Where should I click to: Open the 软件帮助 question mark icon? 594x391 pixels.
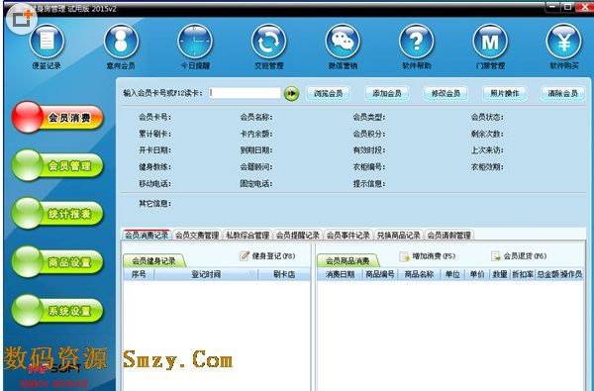click(417, 42)
